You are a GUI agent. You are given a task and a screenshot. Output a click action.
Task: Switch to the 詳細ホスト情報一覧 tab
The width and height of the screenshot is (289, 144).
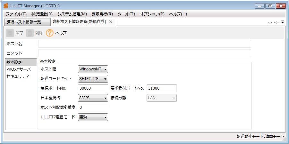[27, 22]
